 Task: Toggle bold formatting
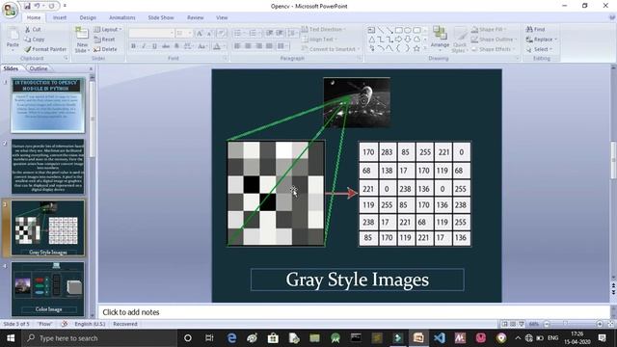(x=133, y=46)
